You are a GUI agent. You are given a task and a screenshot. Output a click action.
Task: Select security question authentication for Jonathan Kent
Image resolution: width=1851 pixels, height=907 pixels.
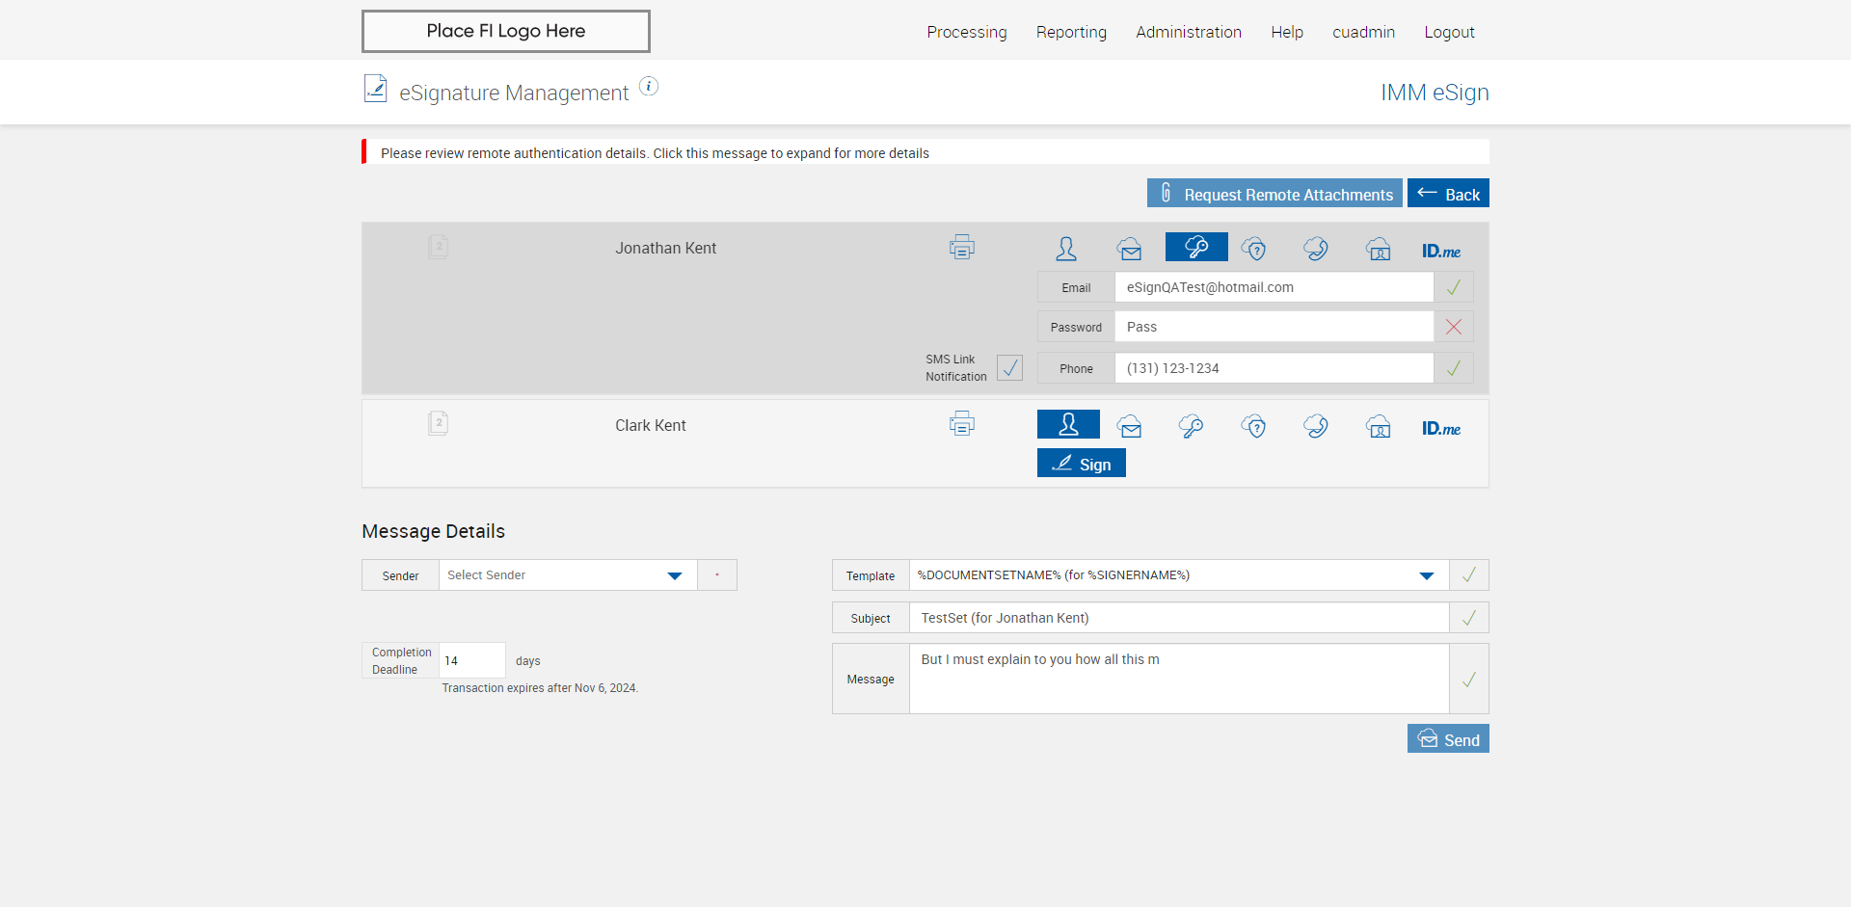coord(1253,249)
